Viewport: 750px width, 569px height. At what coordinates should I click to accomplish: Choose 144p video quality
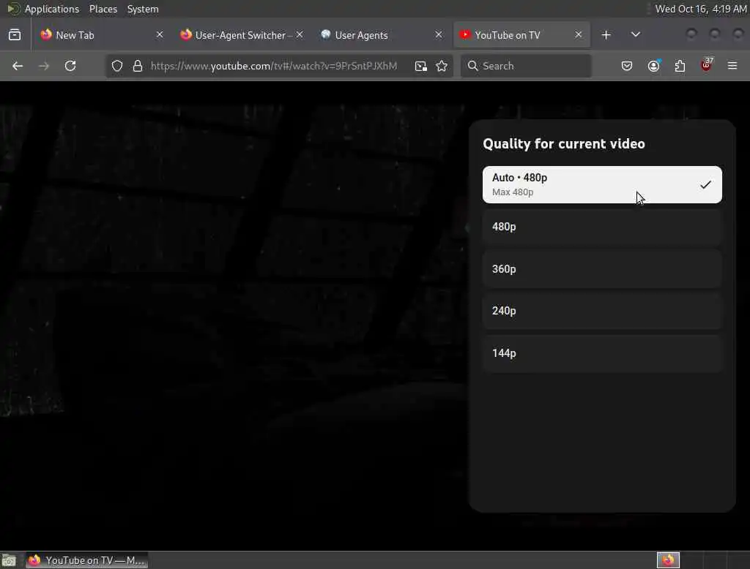[x=602, y=353]
